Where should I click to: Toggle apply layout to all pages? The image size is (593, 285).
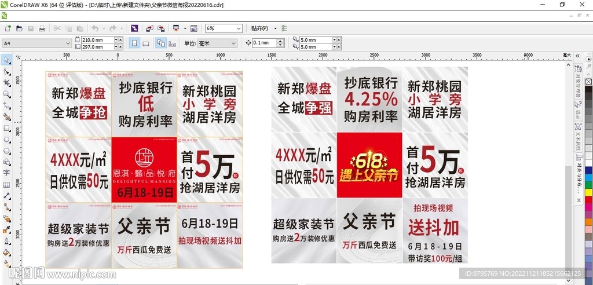tap(161, 43)
